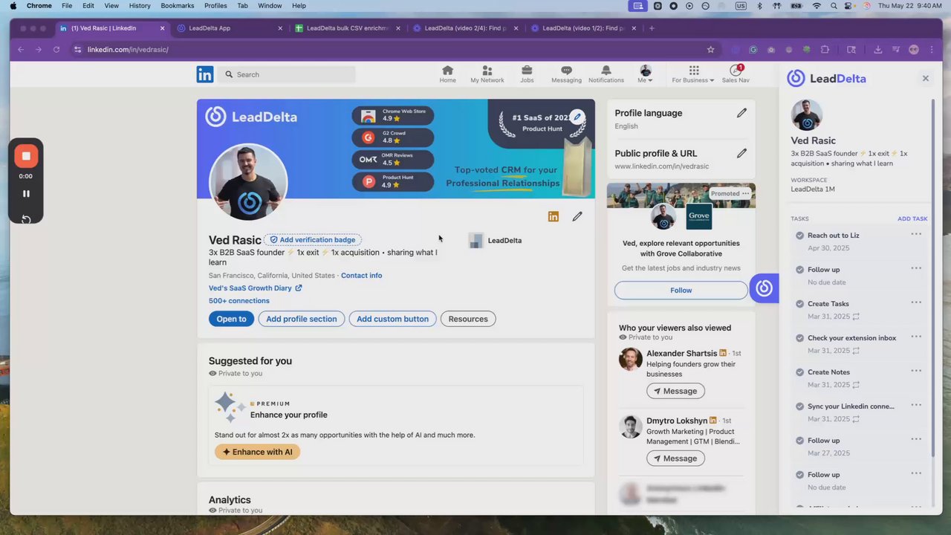Open the Wi-Fi status icon in menu bar
The width and height of the screenshot is (951, 535).
[x=817, y=6]
